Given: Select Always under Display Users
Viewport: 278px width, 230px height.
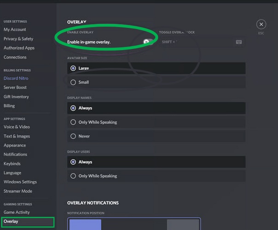Looking at the screenshot, I should pos(73,162).
